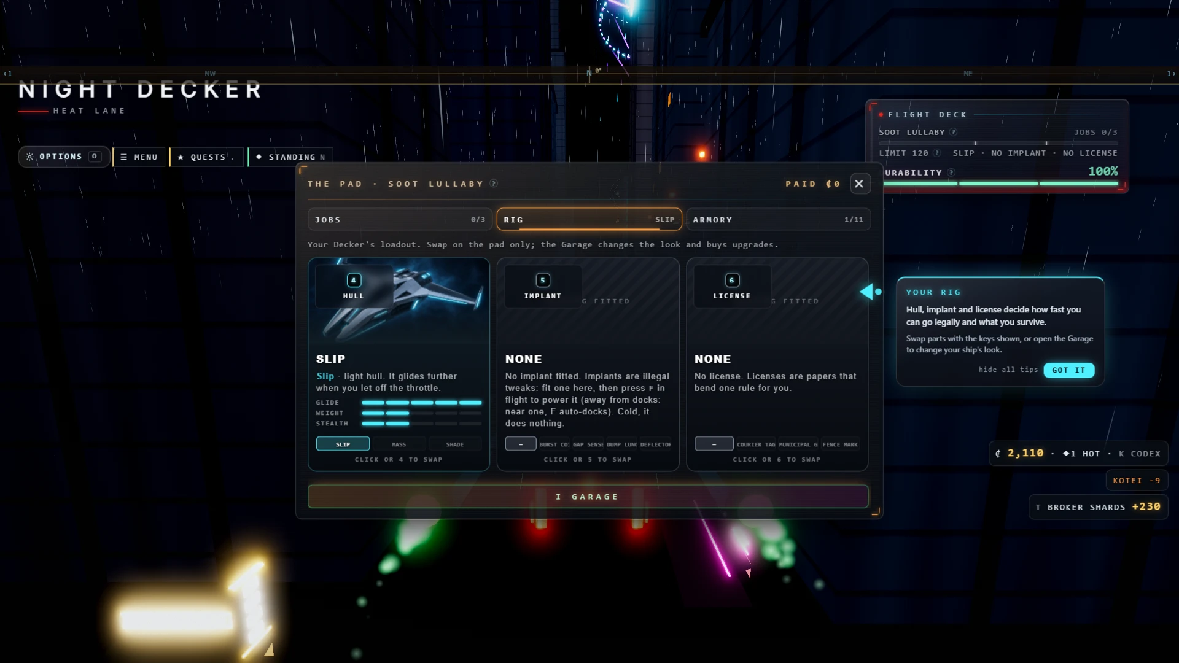This screenshot has height=663, width=1179.
Task: Select the Municipal license option
Action: 798,444
